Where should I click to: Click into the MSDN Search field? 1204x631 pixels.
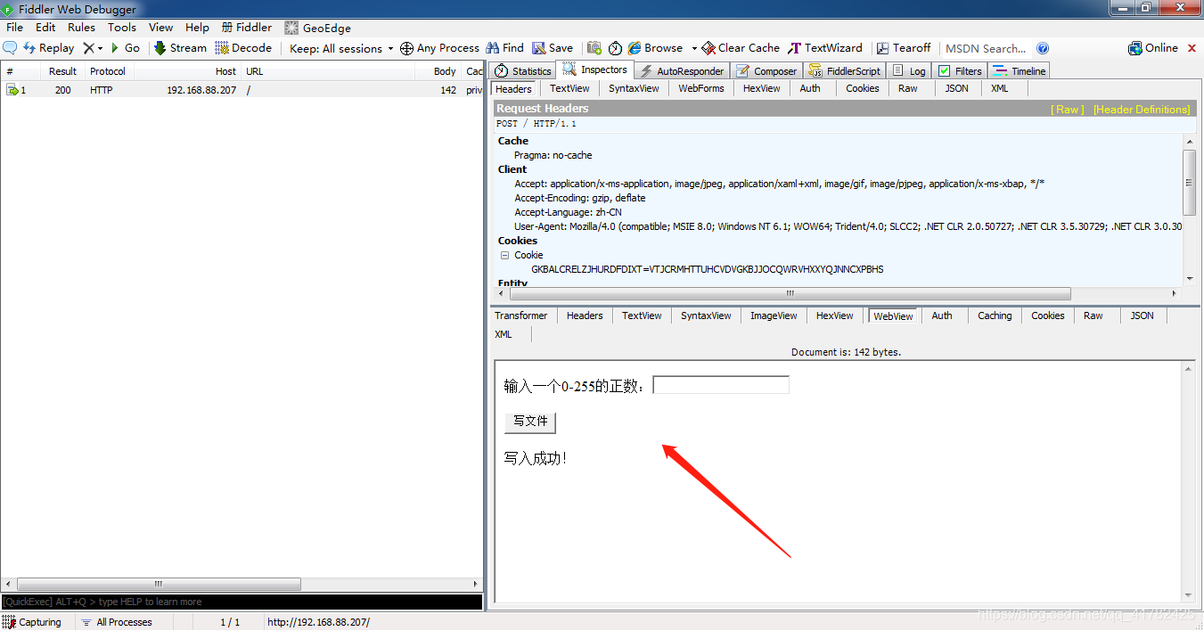(986, 48)
